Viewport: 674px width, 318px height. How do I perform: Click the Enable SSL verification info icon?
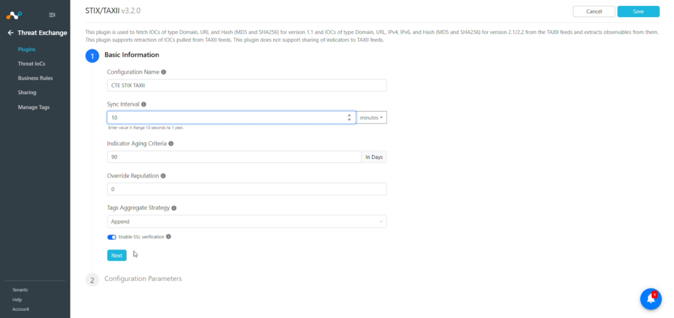point(168,237)
